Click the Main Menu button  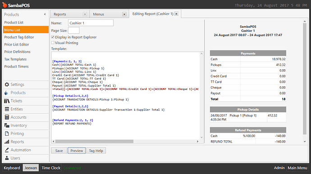point(297,168)
